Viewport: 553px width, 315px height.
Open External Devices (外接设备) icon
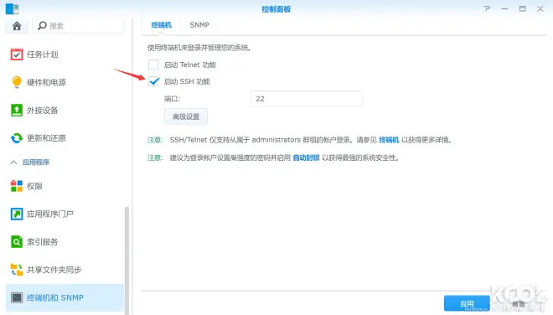(17, 110)
